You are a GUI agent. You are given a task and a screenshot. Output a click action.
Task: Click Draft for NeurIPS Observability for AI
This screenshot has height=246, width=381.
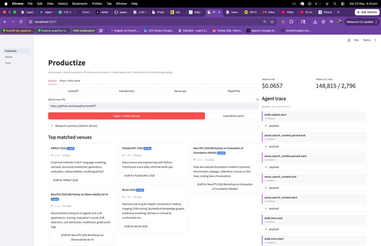(x=82, y=238)
